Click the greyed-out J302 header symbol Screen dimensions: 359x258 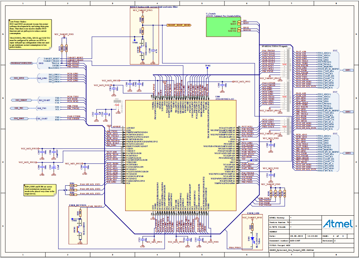(117, 102)
